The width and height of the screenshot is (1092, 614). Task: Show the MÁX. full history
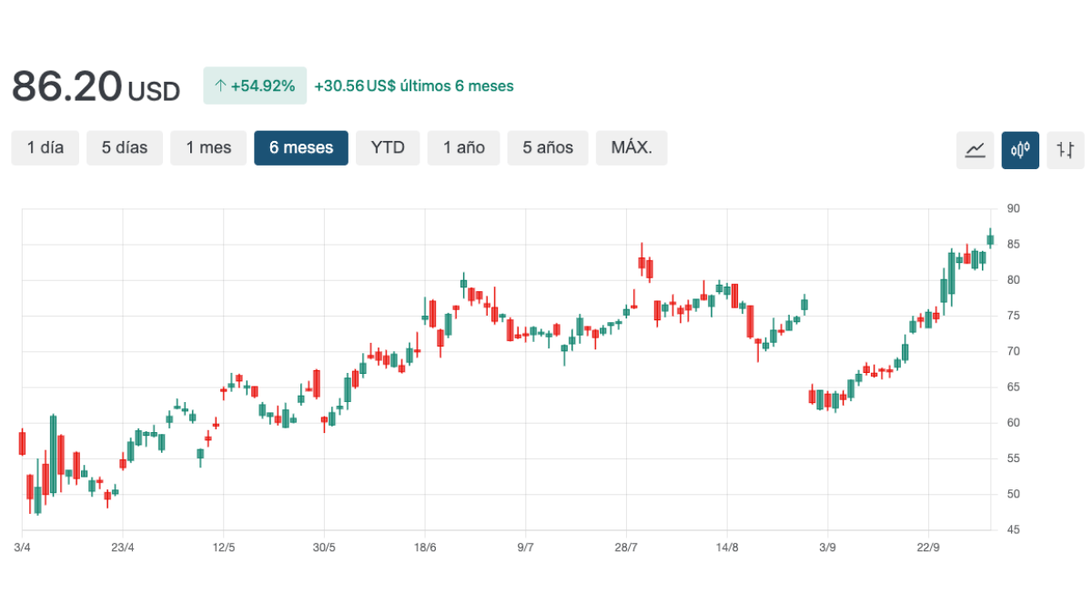632,147
